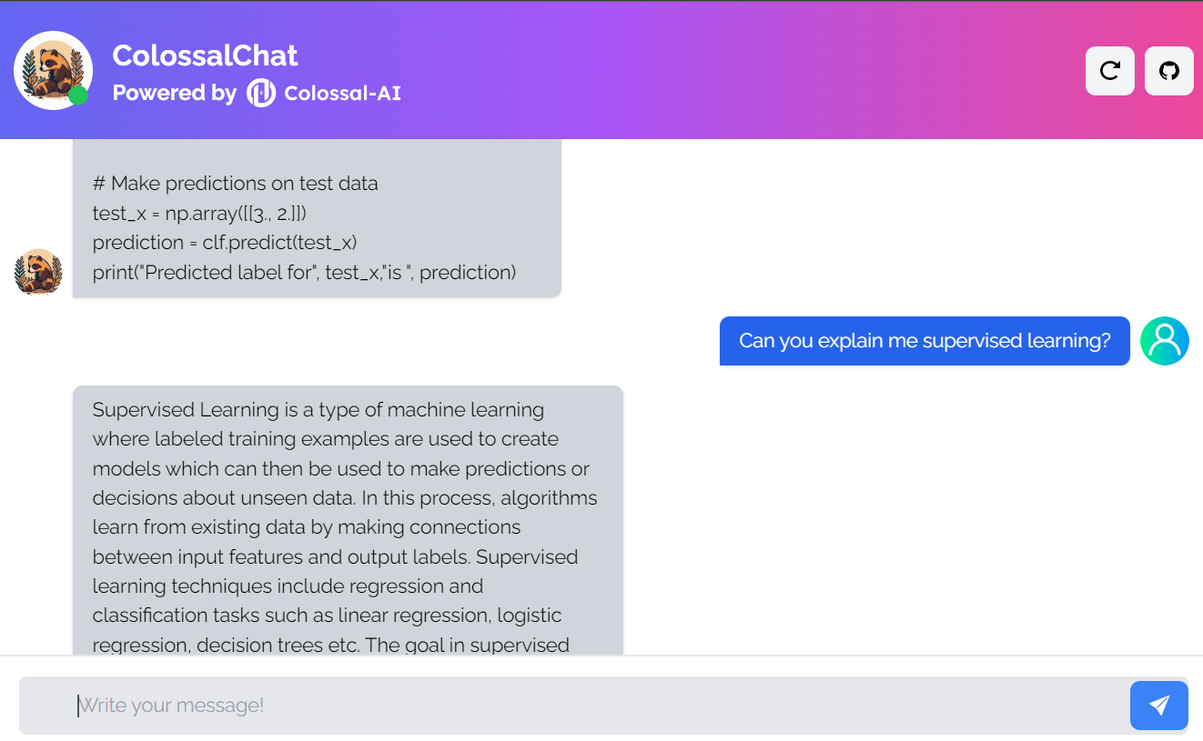Select the supervised learning question bubble

925,341
